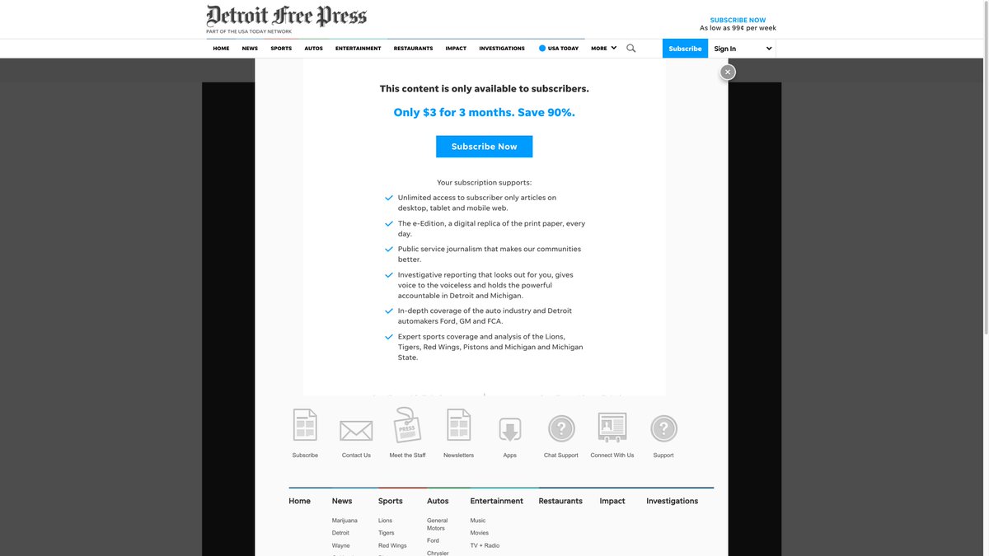The width and height of the screenshot is (989, 556).
Task: Click the 'Expert sports coverage' bullet
Action: 490,347
